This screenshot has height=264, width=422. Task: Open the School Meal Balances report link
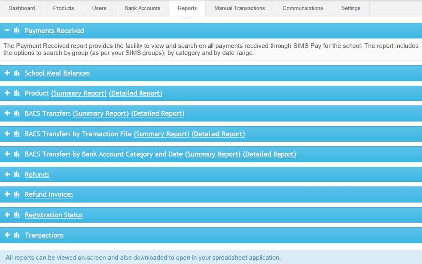click(x=57, y=73)
